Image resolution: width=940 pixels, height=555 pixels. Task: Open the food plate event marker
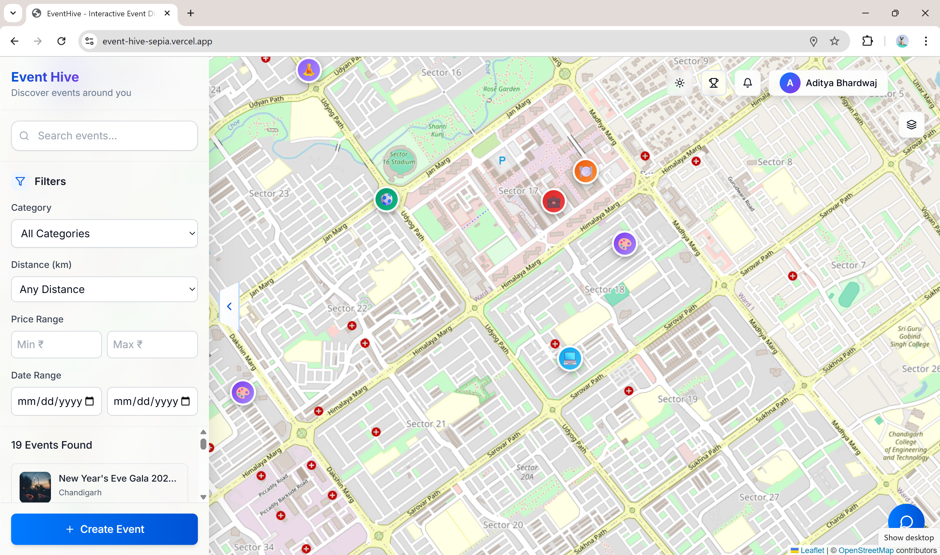click(585, 171)
